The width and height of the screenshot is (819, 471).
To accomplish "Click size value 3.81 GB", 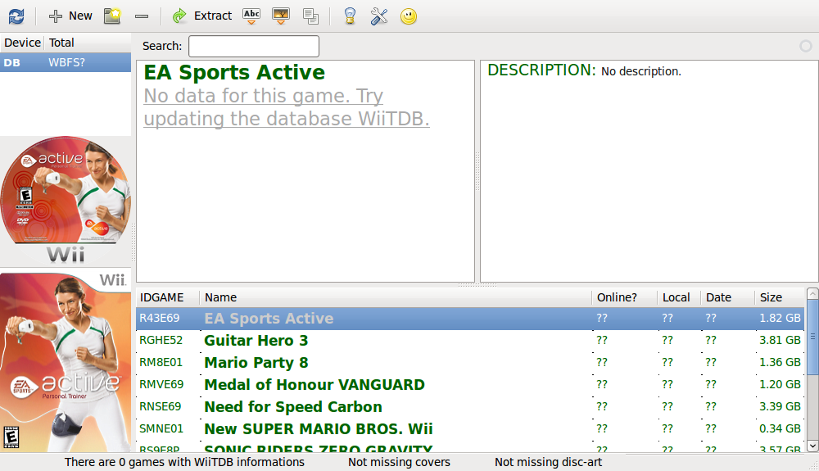I will pyautogui.click(x=780, y=341).
